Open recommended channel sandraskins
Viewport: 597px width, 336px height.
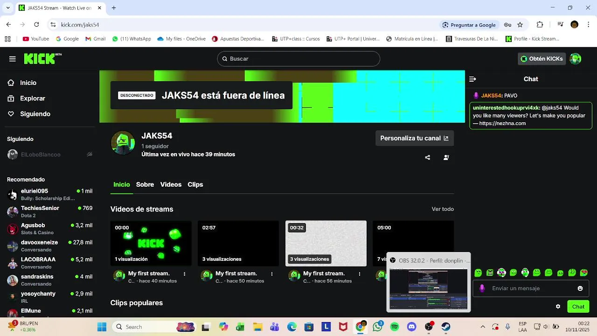click(x=49, y=280)
